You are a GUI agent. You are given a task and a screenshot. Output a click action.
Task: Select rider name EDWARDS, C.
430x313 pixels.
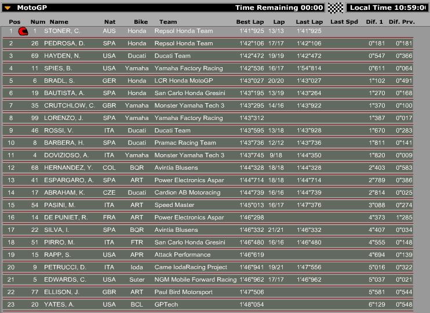[x=65, y=279]
